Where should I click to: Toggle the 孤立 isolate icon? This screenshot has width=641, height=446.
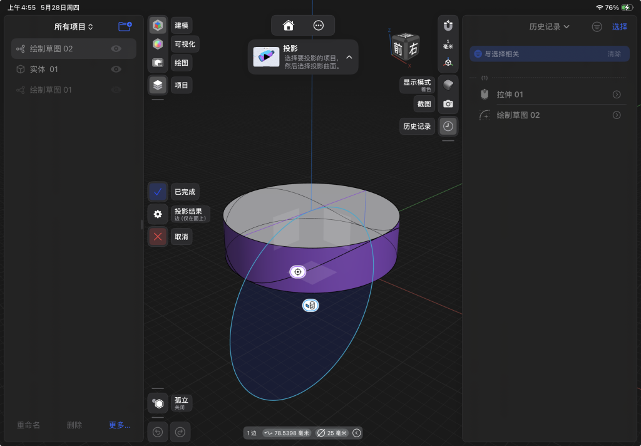(158, 403)
